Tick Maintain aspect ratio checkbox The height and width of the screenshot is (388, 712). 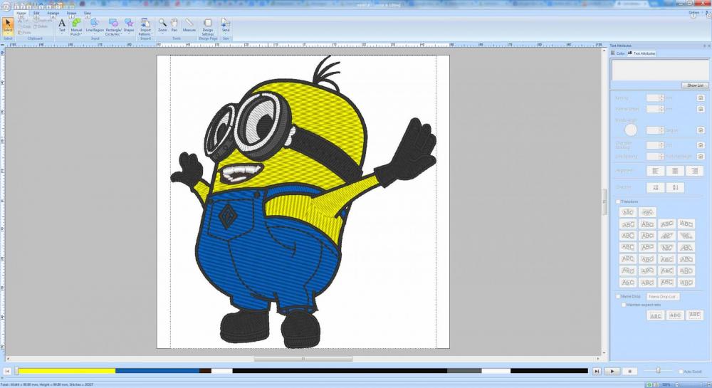point(624,305)
